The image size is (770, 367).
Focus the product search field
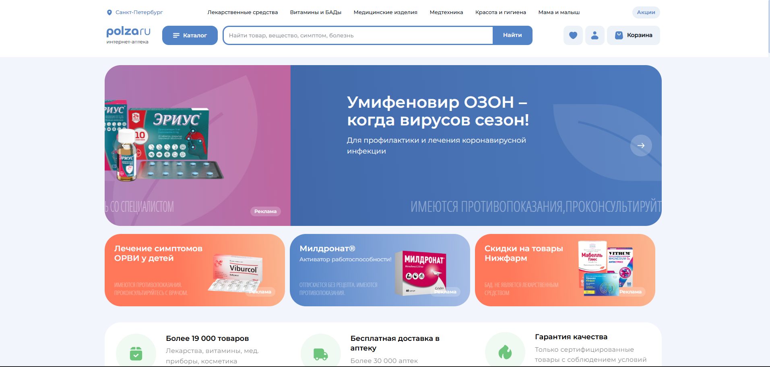coord(358,35)
